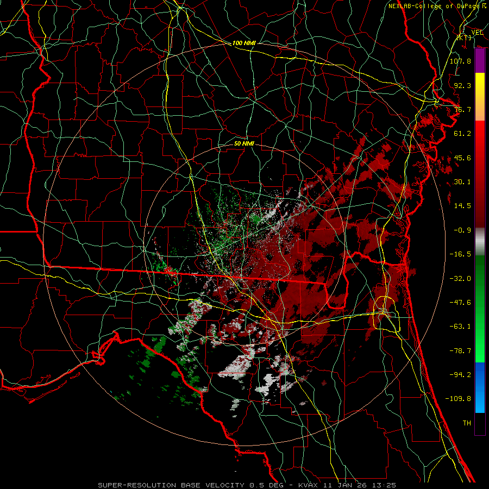Click the -78.7 velocity scale value
This screenshot has width=489, height=489.
pyautogui.click(x=460, y=351)
